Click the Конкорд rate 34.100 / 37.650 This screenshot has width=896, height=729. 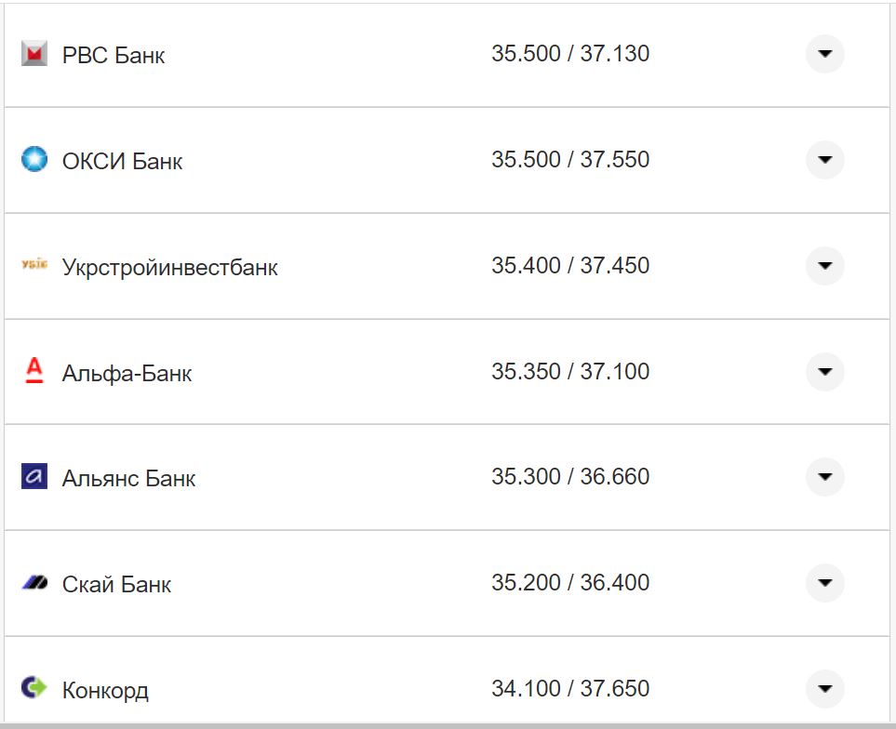570,689
